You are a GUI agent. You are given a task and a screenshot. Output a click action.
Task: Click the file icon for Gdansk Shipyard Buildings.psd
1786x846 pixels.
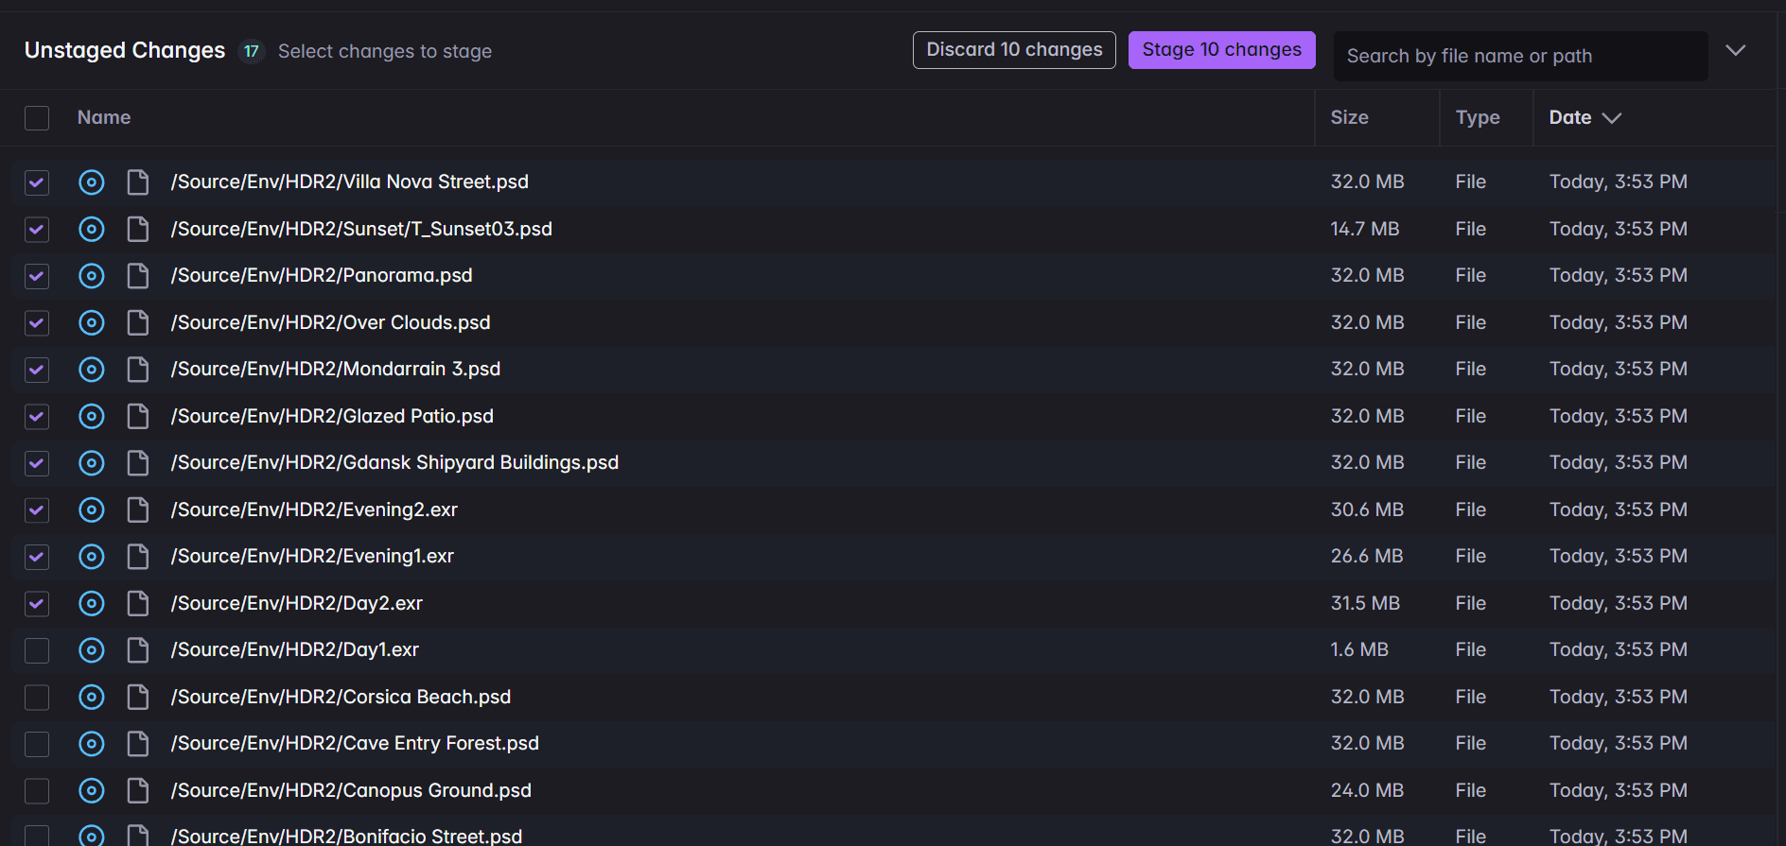138,463
